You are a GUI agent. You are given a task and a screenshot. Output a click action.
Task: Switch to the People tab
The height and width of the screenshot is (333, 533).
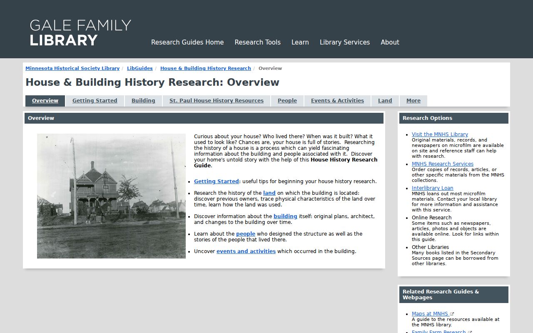pos(287,101)
